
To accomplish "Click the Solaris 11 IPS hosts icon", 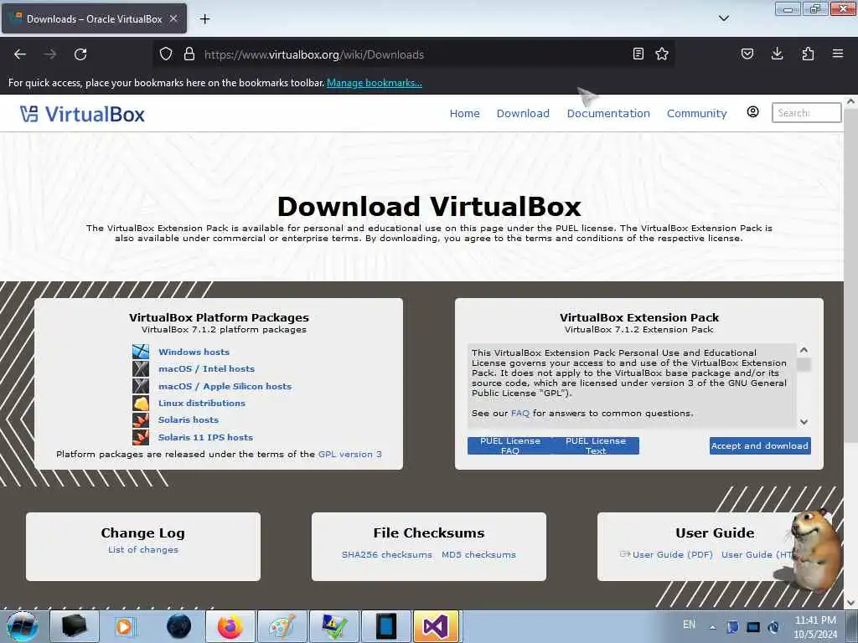I will pos(141,437).
